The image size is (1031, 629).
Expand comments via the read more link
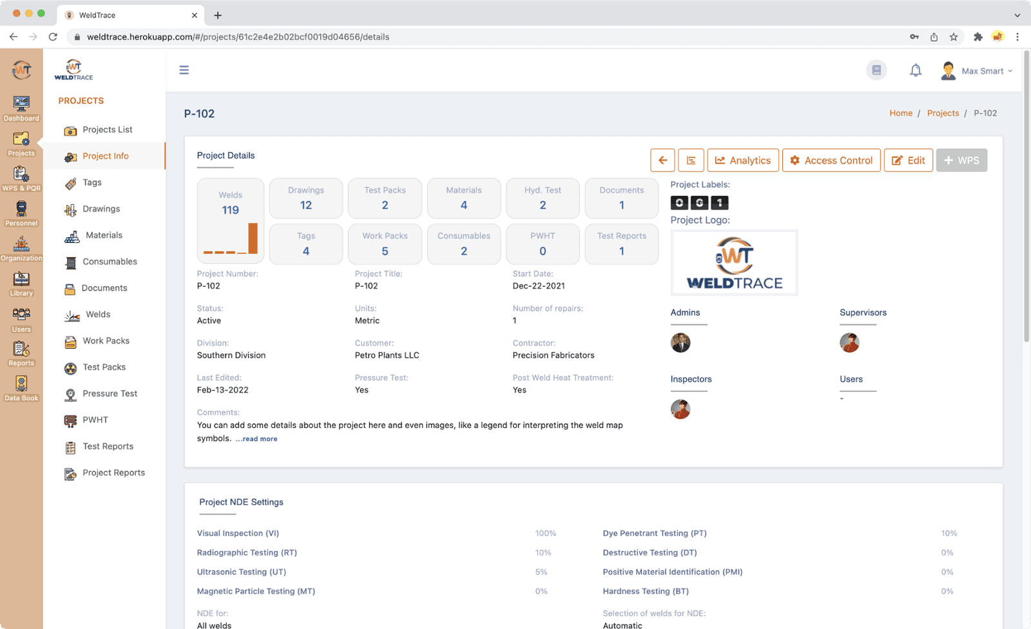coord(256,438)
